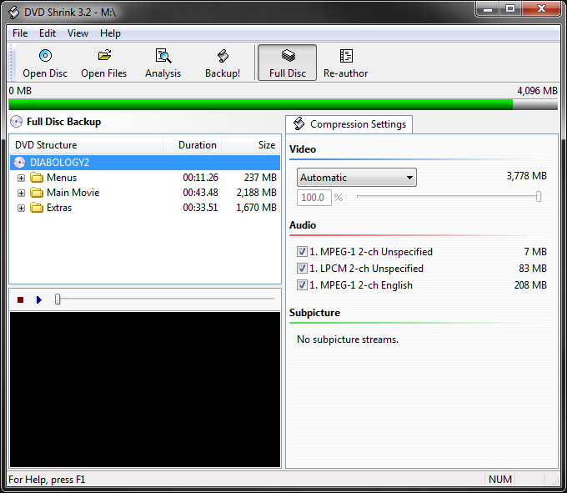Click the DVD Shrink title bar icon

click(x=14, y=13)
